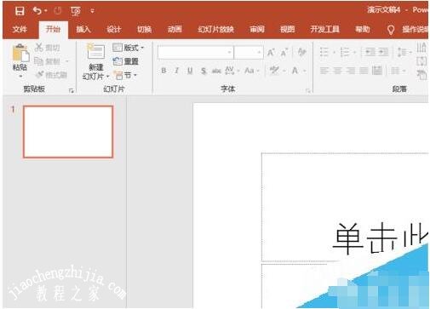Click the redo/repeat icon

pos(58,11)
